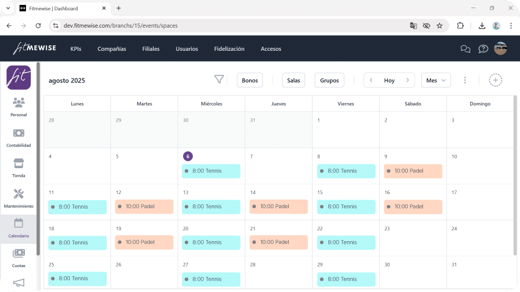Close the Fitmewise Dashboard tab

(104, 8)
